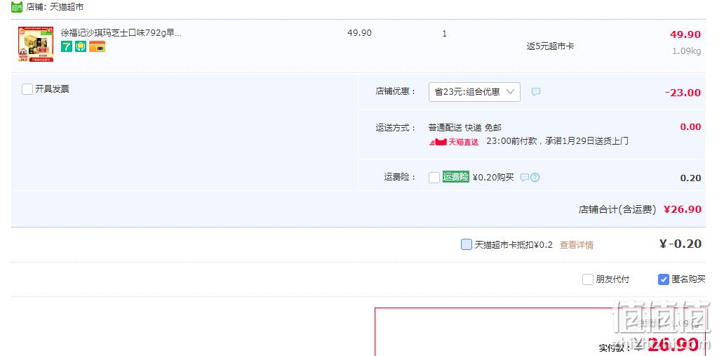The height and width of the screenshot is (356, 717).
Task: Tick the 朋友代付 checkbox
Action: [x=588, y=279]
